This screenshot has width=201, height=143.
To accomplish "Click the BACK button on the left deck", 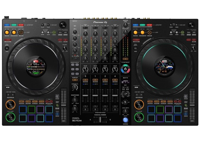I will [x=60, y=32].
